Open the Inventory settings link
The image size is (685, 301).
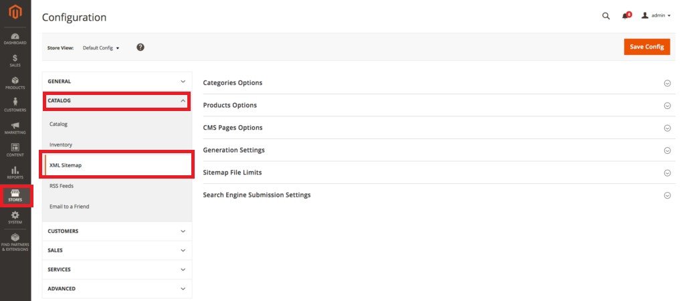61,144
